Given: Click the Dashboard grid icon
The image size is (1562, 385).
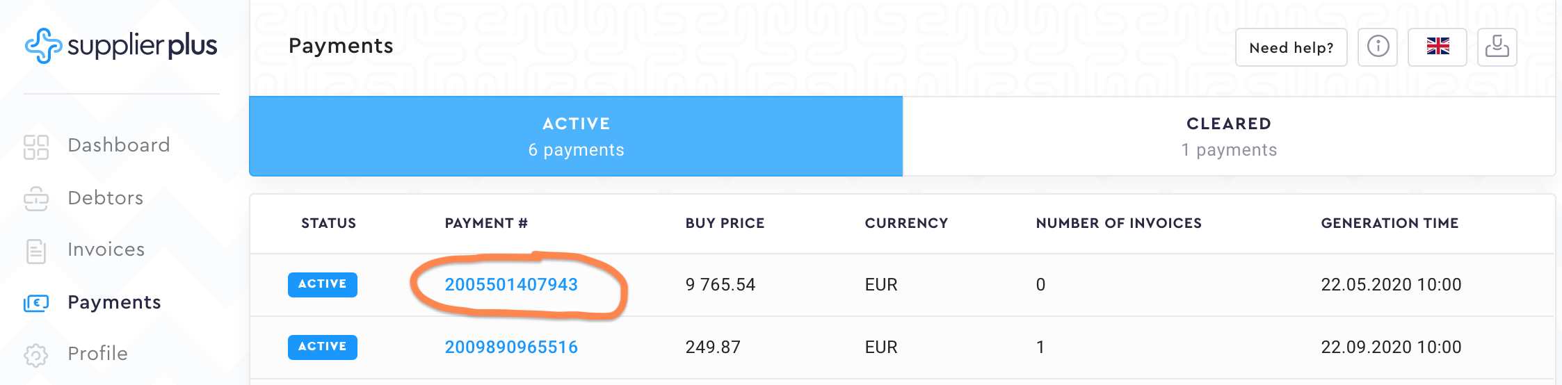Looking at the screenshot, I should pyautogui.click(x=36, y=147).
